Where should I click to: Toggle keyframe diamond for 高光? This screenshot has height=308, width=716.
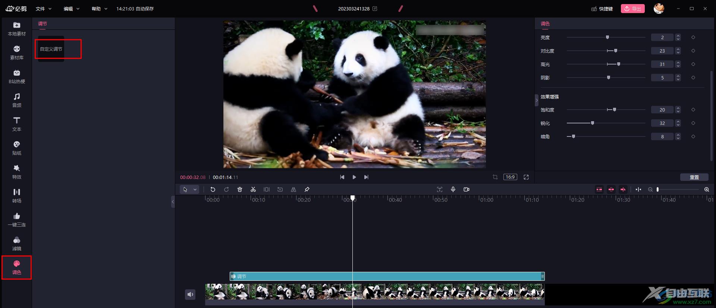tap(693, 64)
